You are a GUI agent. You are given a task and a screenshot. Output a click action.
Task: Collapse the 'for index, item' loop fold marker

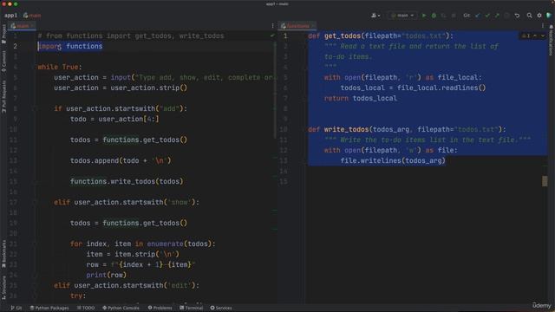(36, 244)
